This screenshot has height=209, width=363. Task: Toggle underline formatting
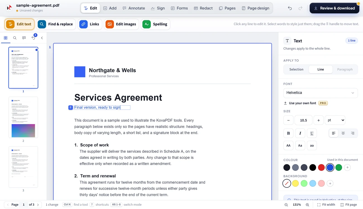click(312, 133)
